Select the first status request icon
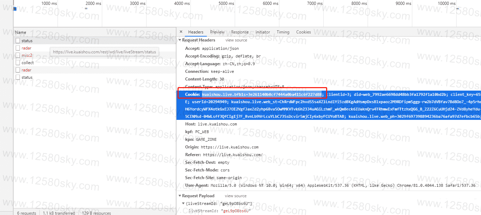Screen dimensions: 481x215 [18, 41]
